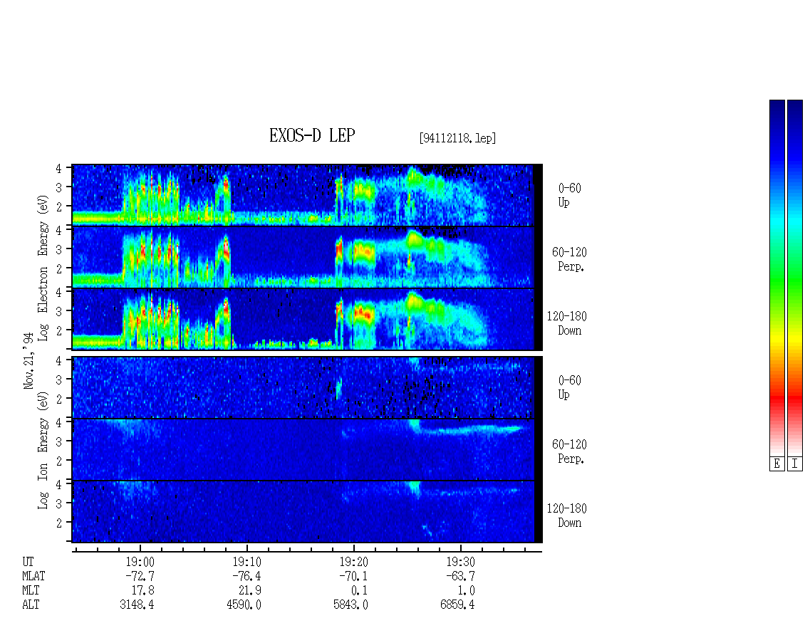Click MLAT value -70.1

click(353, 576)
